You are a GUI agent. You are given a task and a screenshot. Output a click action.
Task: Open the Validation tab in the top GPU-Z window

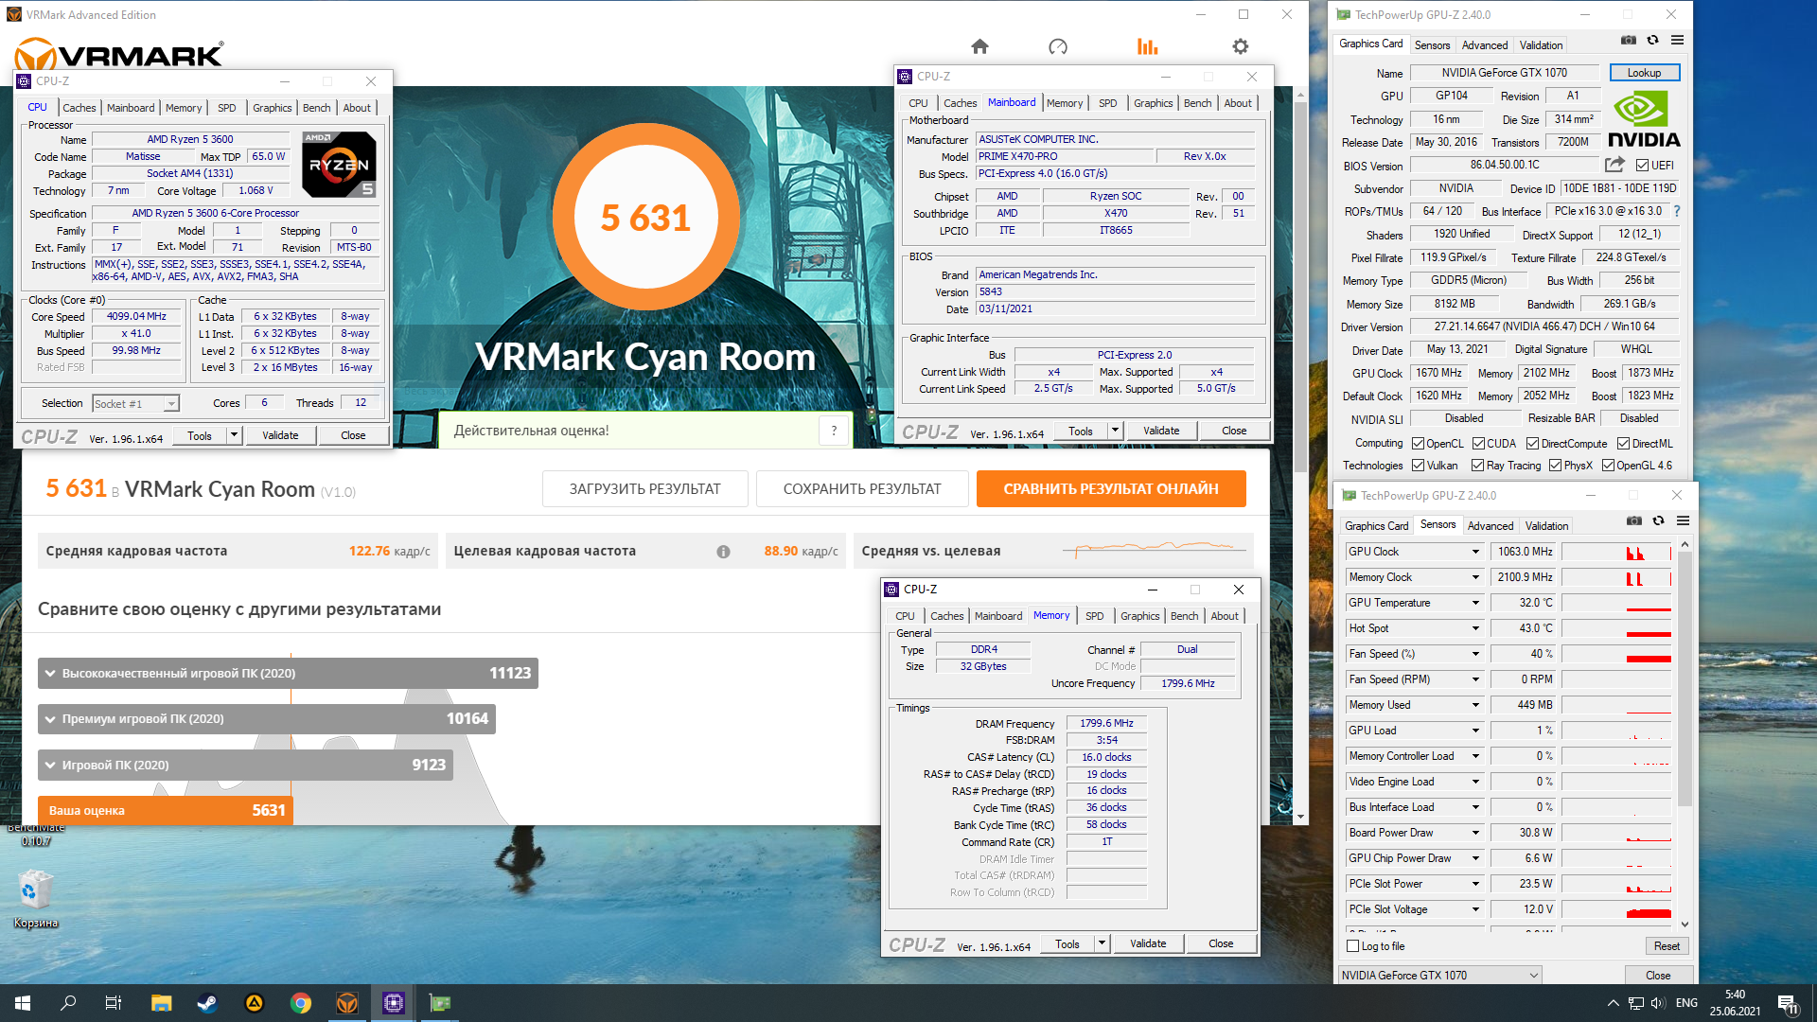(1541, 45)
